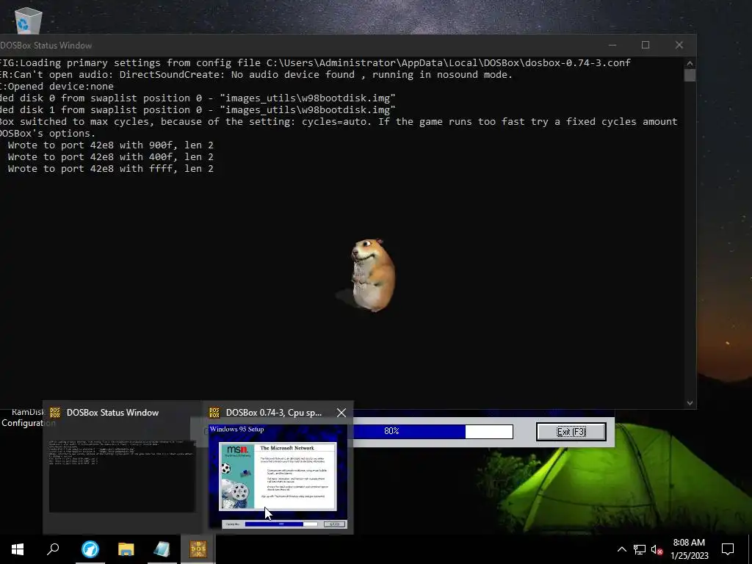Click the DOSBox icon in 0.74-3 preview title
Viewport: 752px width, 564px height.
tap(214, 413)
